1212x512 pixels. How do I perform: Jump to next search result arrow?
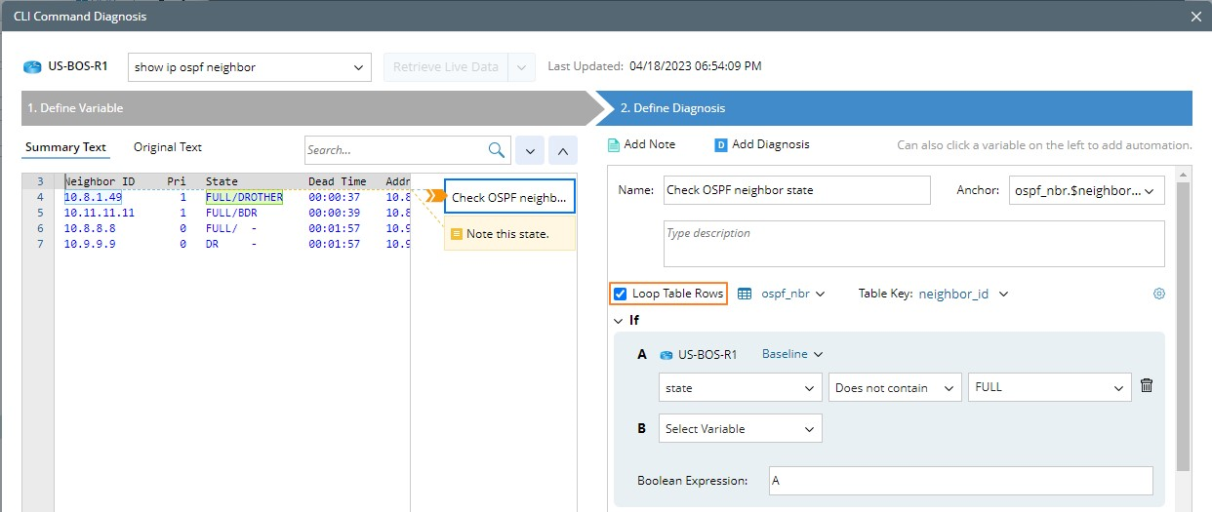click(x=529, y=150)
